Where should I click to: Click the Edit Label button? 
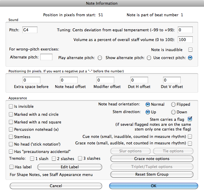click(x=70, y=167)
